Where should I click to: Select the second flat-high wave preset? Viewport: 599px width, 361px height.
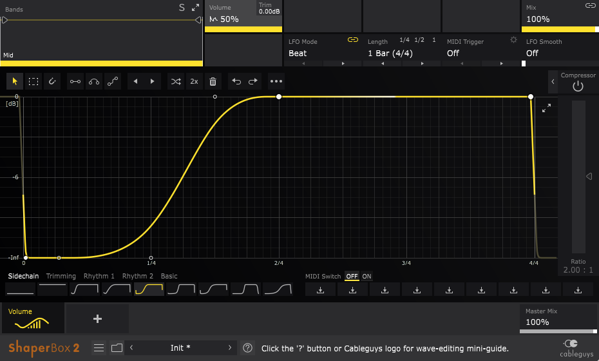pos(52,289)
